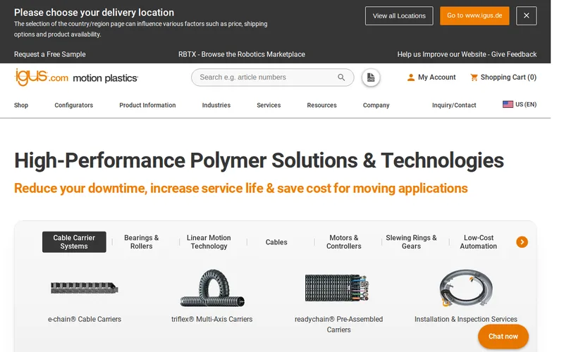Click readychain® Pre-Assembled Carriers label
The width and height of the screenshot is (564, 352).
(x=338, y=325)
